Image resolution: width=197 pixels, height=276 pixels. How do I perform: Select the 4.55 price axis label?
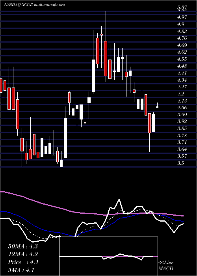[x=183, y=59]
